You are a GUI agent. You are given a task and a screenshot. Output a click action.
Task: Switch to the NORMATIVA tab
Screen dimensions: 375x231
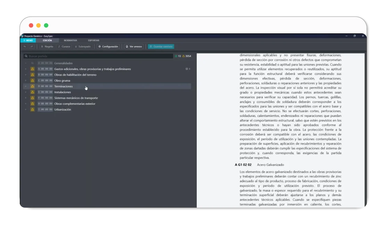pyautogui.click(x=70, y=40)
